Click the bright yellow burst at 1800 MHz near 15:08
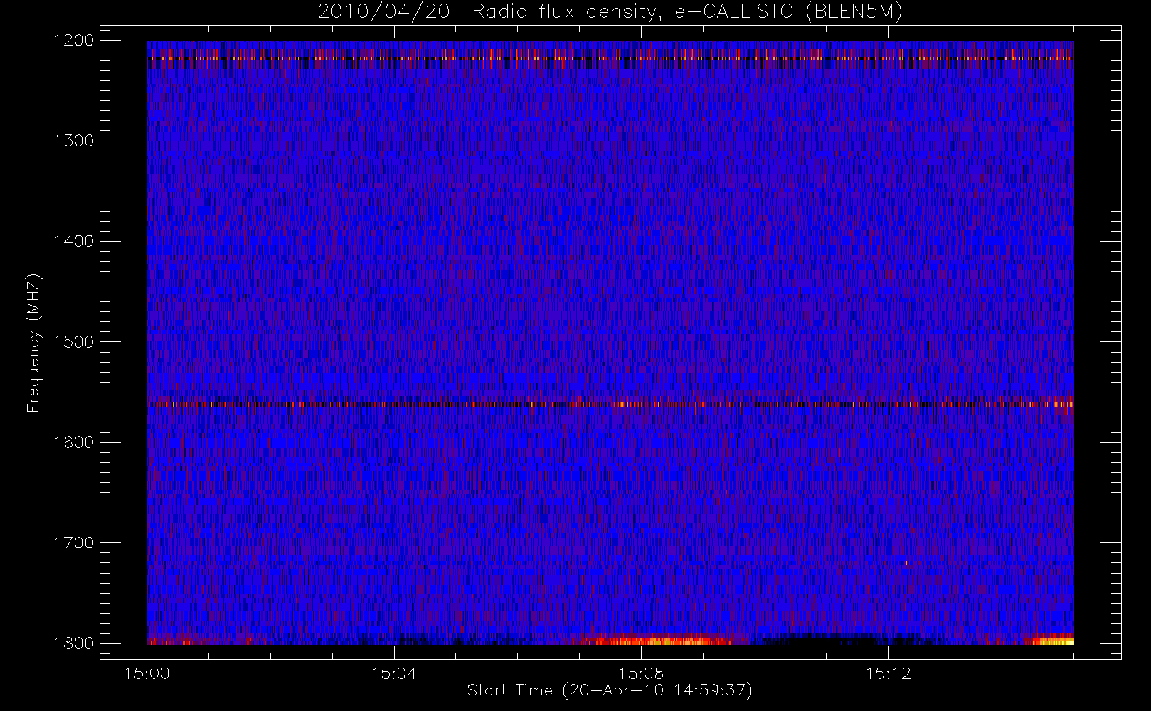 [x=658, y=640]
